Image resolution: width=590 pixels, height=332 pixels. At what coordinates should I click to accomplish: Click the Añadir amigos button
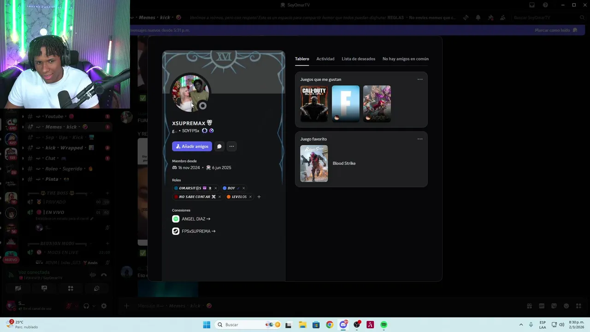click(x=192, y=146)
